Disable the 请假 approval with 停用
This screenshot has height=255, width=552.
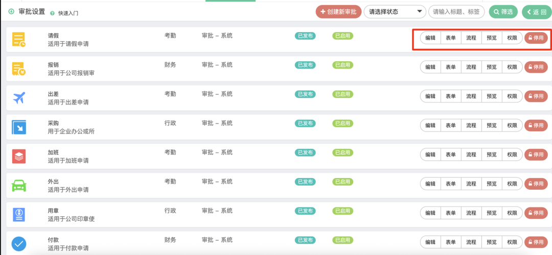click(x=536, y=38)
